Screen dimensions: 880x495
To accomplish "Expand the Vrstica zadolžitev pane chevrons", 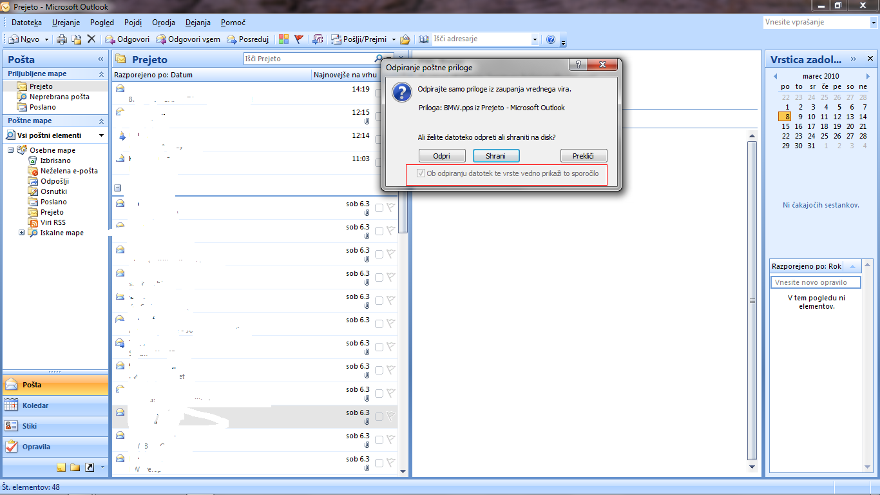I will 854,59.
